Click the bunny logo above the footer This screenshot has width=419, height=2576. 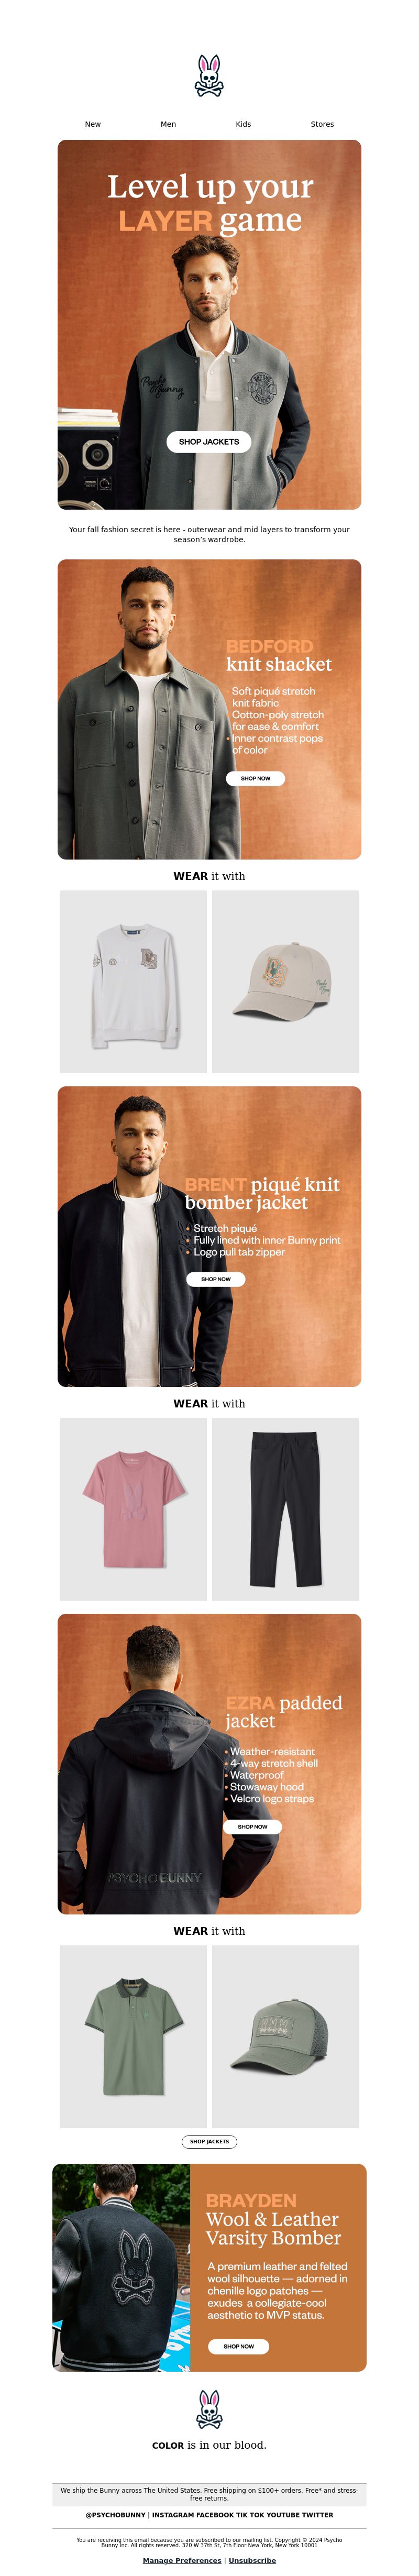[209, 2410]
